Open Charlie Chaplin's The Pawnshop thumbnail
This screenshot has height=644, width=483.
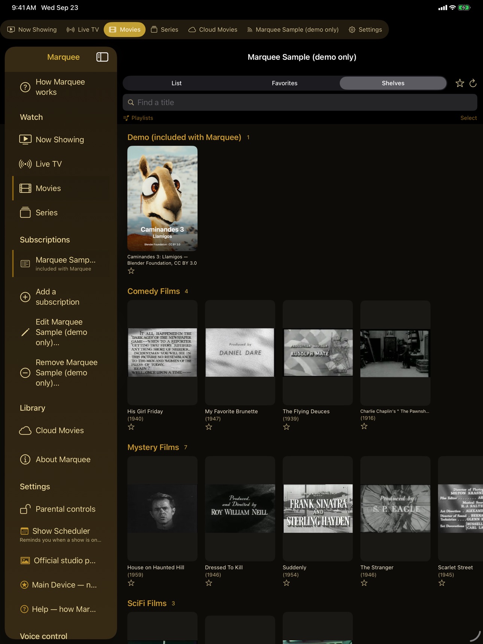click(395, 353)
